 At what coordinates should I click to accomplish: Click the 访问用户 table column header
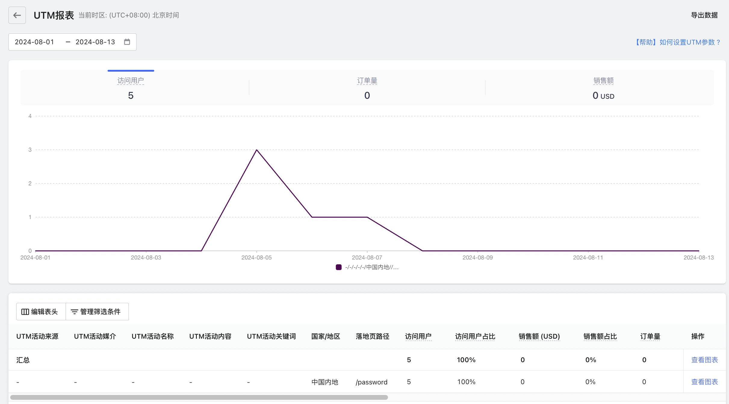pos(418,336)
